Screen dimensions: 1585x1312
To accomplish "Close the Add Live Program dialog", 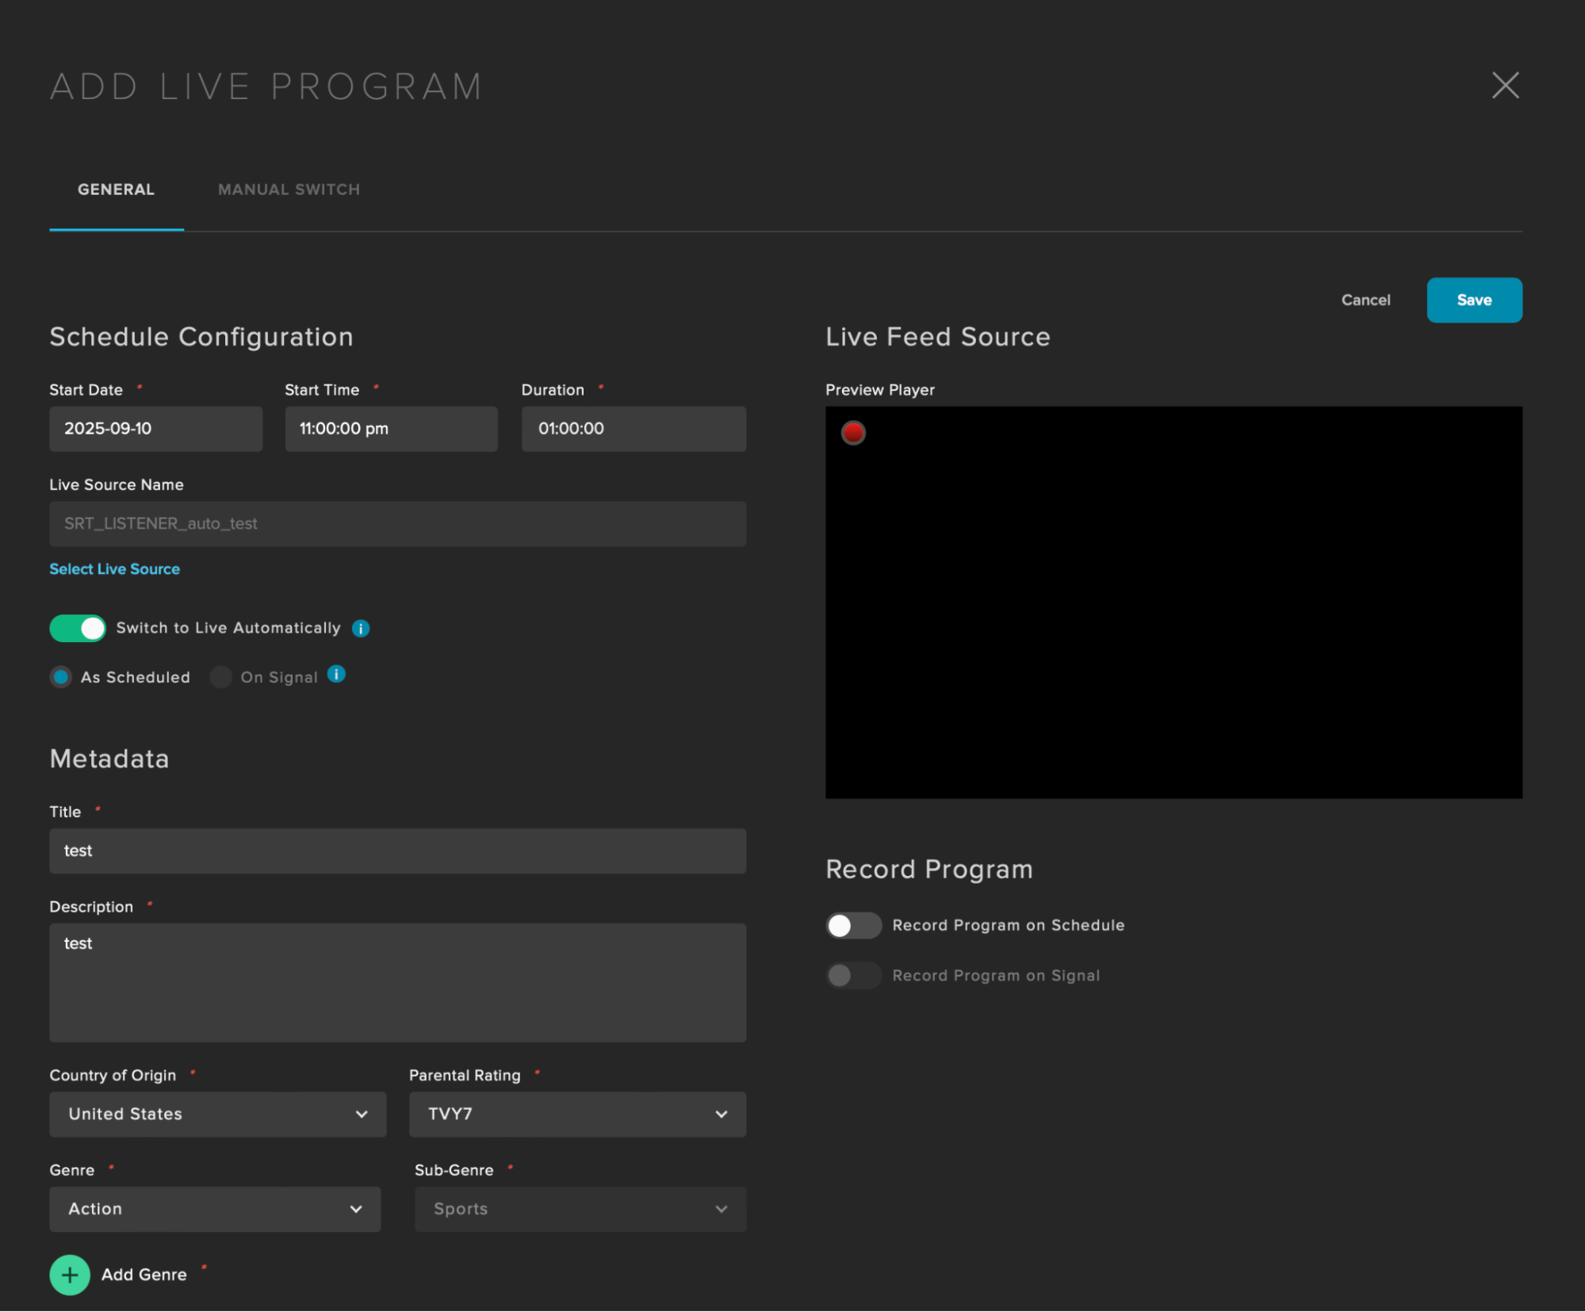I will (x=1504, y=86).
